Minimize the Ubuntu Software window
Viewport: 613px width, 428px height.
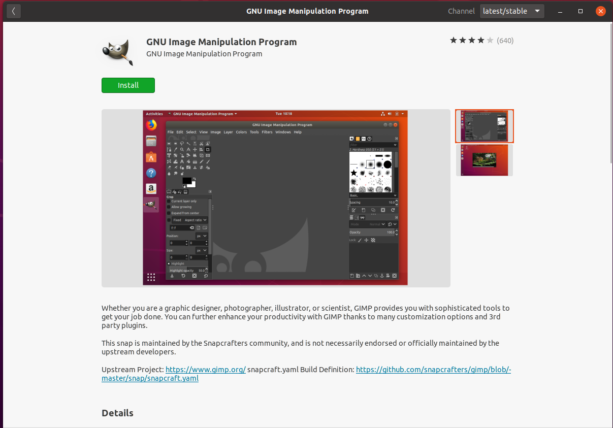point(560,11)
